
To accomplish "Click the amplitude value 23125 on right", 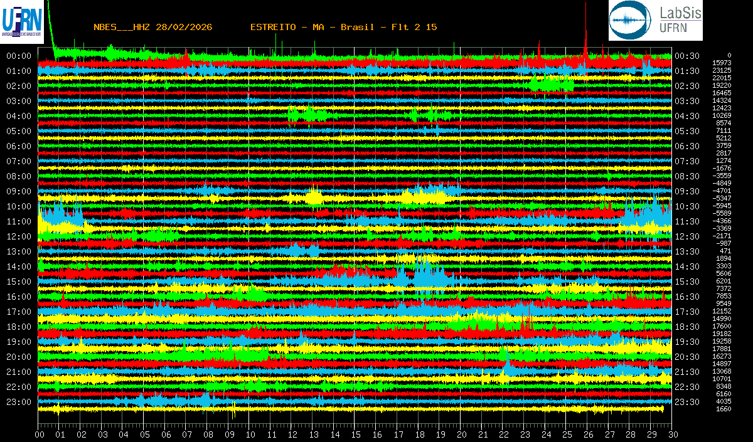I will 722,70.
